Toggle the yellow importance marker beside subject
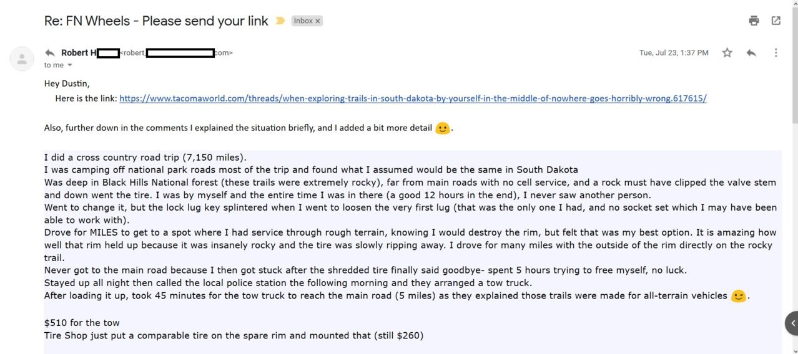Image resolution: width=798 pixels, height=354 pixels. 280,21
